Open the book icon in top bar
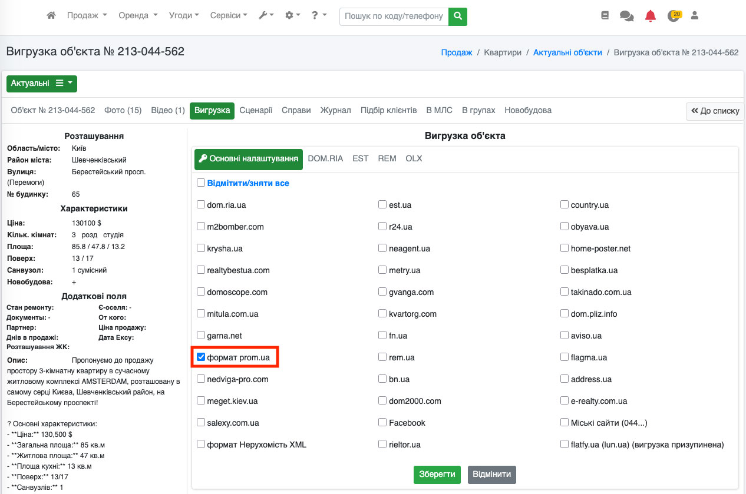 pyautogui.click(x=605, y=16)
